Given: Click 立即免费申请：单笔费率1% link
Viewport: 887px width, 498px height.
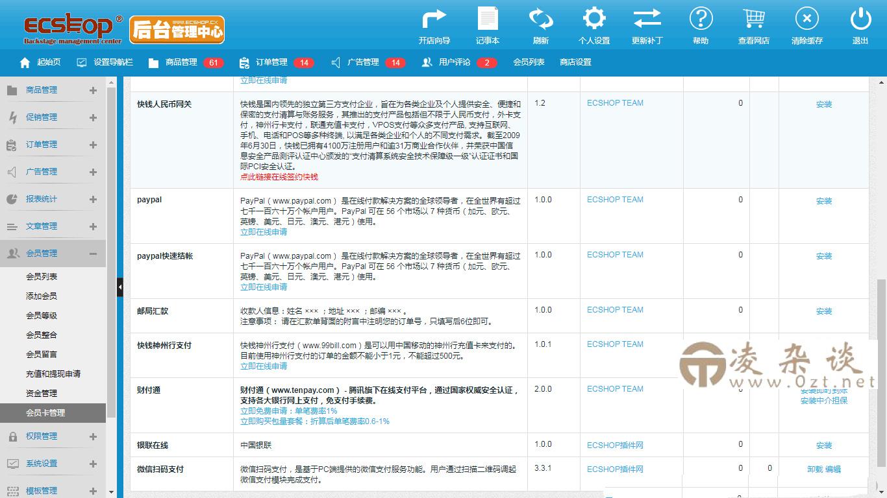Looking at the screenshot, I should (289, 411).
